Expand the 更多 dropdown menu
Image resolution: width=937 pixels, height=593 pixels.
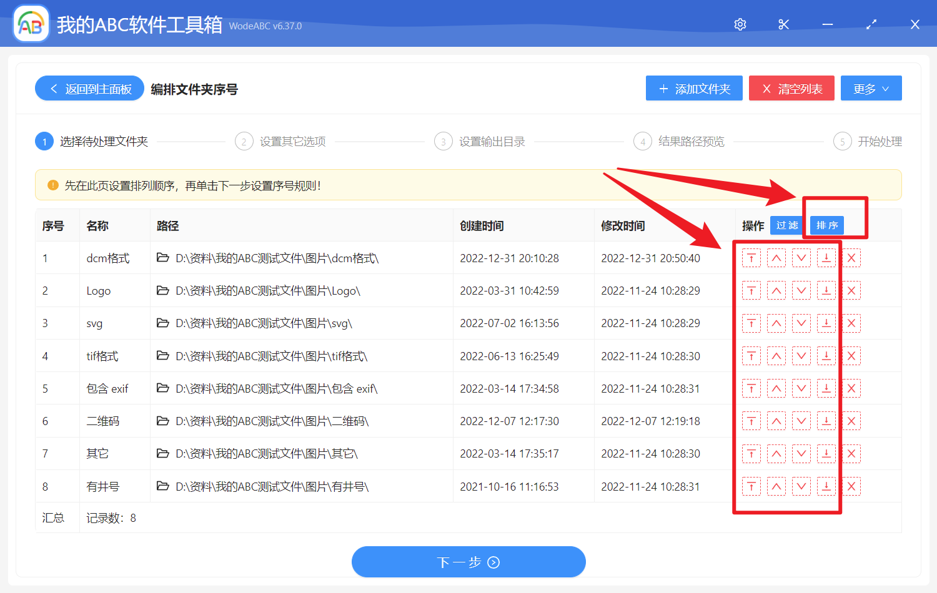(x=871, y=89)
